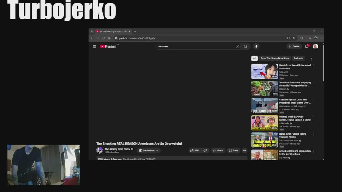This screenshot has height=192, width=342.
Task: Open options for Armed settlers video
Action: click(314, 151)
